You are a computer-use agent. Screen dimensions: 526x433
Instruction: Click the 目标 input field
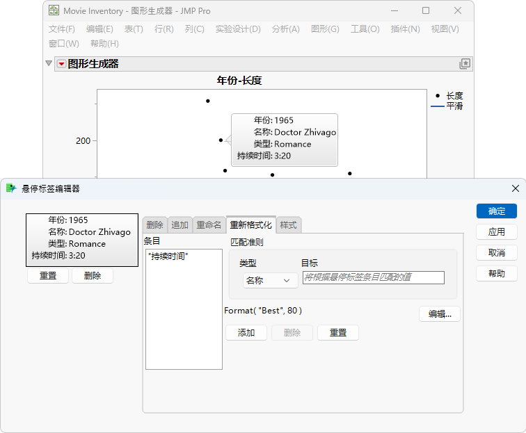pyautogui.click(x=374, y=277)
